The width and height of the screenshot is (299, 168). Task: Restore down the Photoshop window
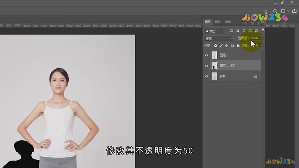(x=283, y=3)
